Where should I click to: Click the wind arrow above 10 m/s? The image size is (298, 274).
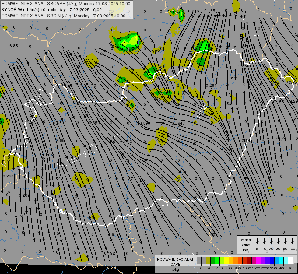point(264,241)
